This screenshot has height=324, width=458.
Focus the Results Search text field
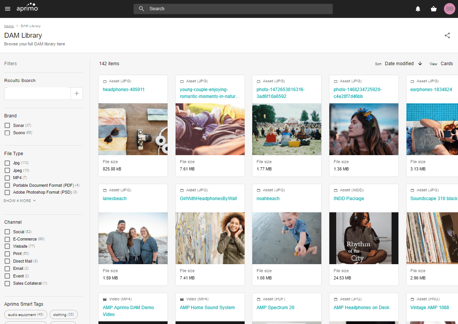tap(37, 93)
